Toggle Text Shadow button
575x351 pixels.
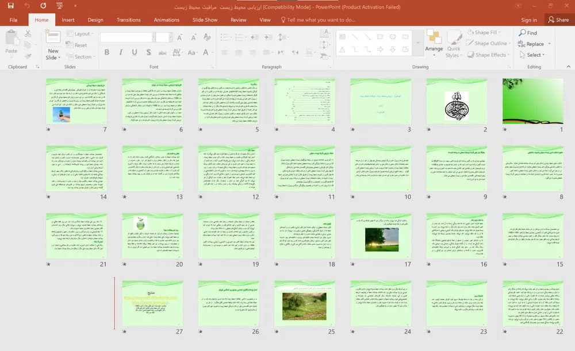148,52
